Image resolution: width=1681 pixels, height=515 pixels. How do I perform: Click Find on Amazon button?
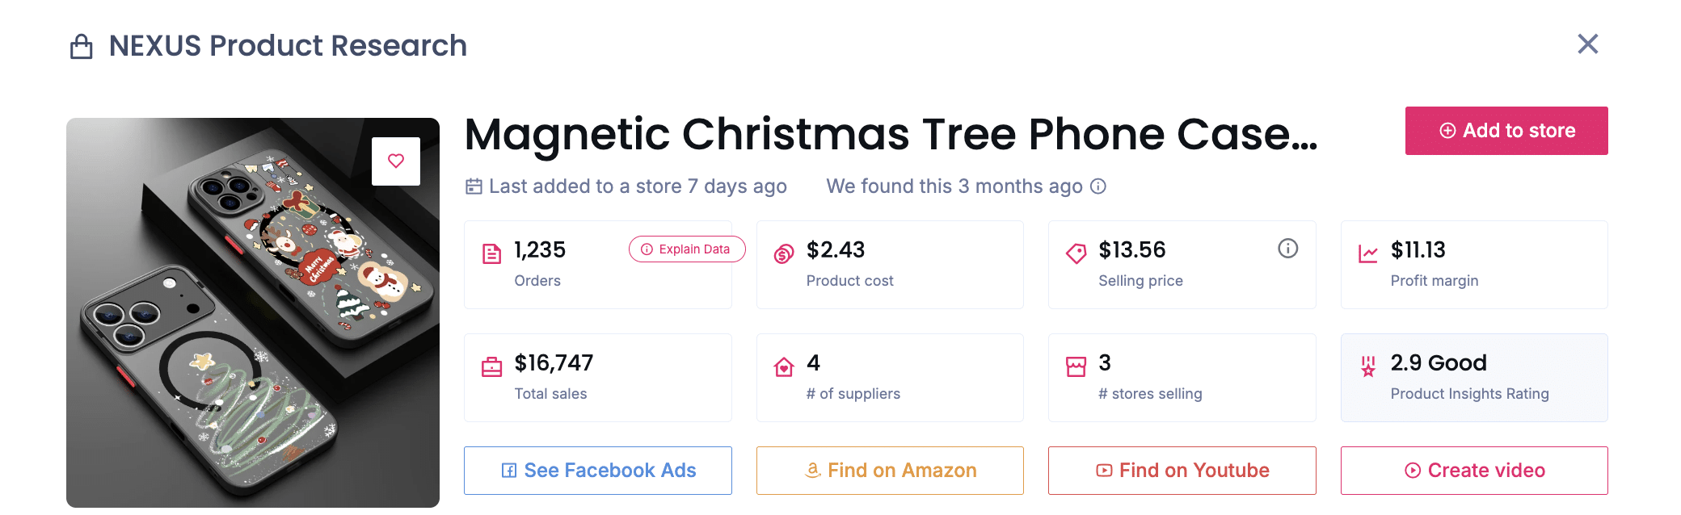890,471
